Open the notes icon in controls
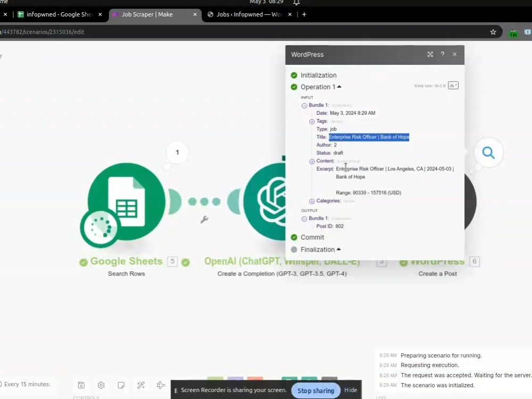The height and width of the screenshot is (399, 532). click(121, 385)
